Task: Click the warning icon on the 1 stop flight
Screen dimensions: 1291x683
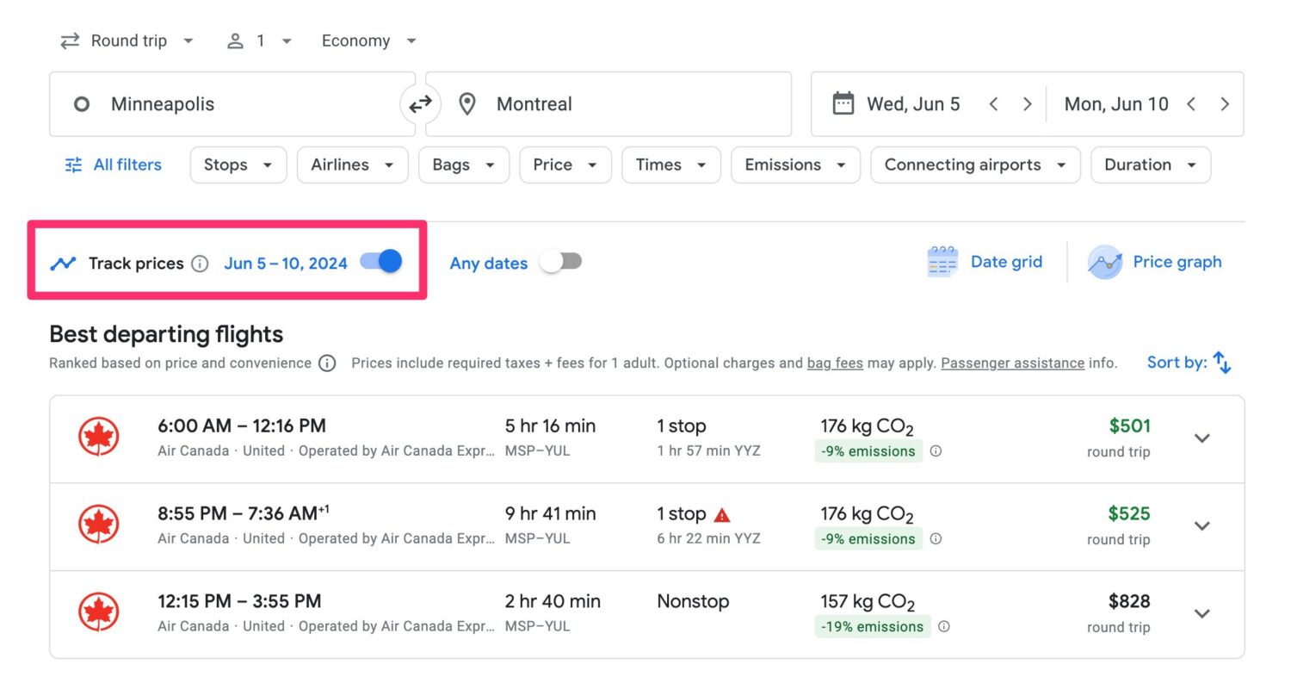Action: pyautogui.click(x=721, y=513)
